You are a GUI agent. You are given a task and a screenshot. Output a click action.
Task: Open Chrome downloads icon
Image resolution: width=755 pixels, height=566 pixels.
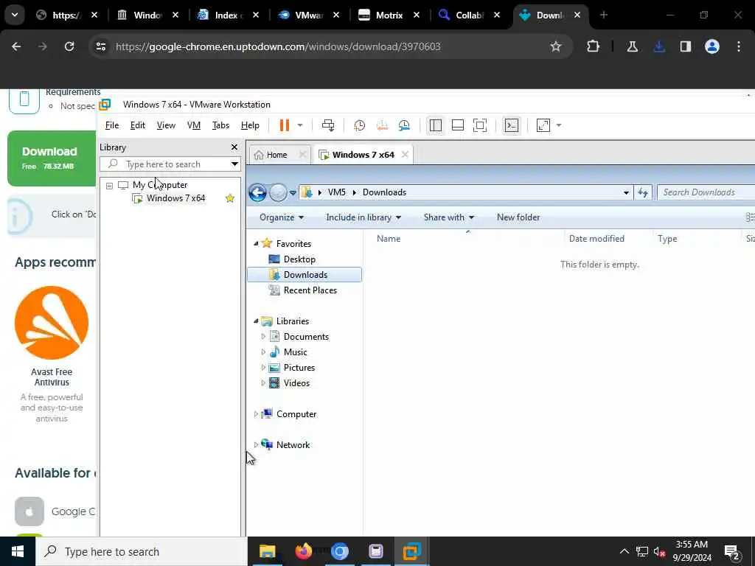659,46
